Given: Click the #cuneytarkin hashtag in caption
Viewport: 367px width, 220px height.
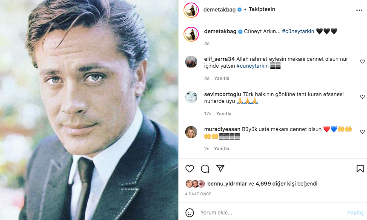Looking at the screenshot, I should click(298, 31).
